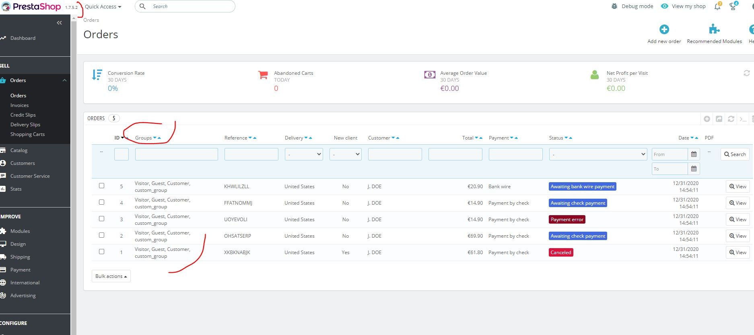Click the Add new order plus icon
Screen dimensions: 754x335
point(664,30)
